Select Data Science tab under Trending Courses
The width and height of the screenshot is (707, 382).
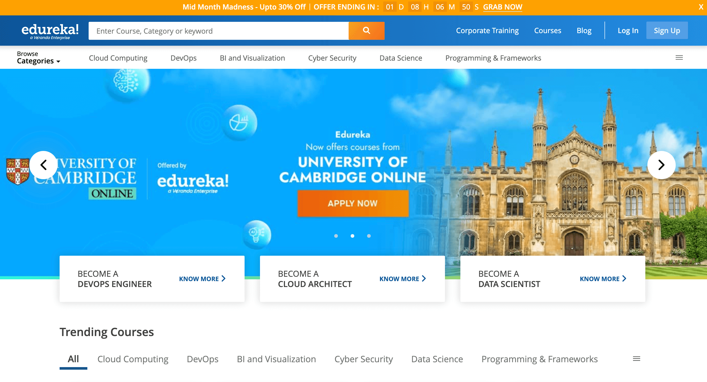point(437,359)
